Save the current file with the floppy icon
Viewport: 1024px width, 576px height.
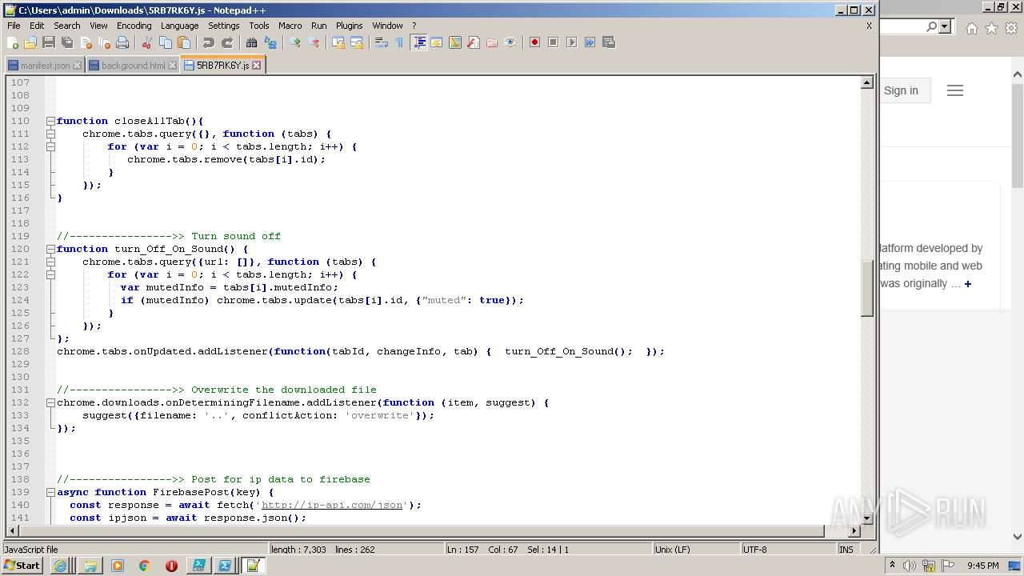[x=49, y=42]
